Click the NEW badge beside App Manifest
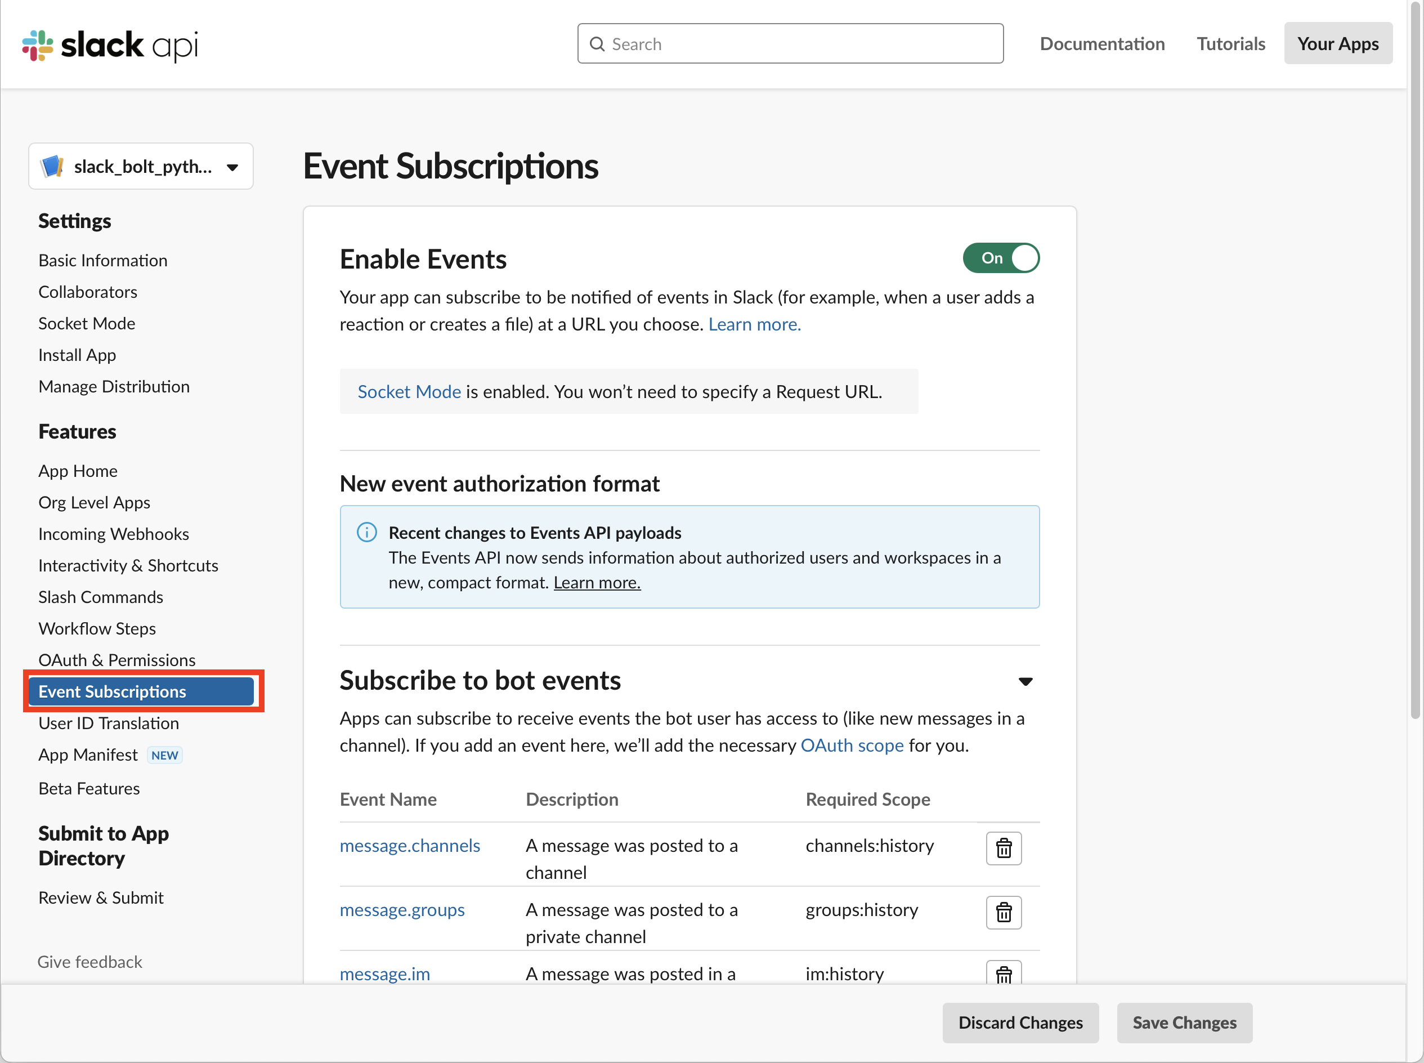The image size is (1424, 1063). [x=165, y=756]
